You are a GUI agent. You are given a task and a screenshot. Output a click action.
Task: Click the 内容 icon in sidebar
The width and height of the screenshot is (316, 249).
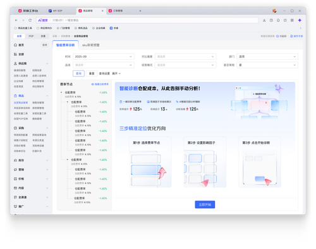[15, 188]
